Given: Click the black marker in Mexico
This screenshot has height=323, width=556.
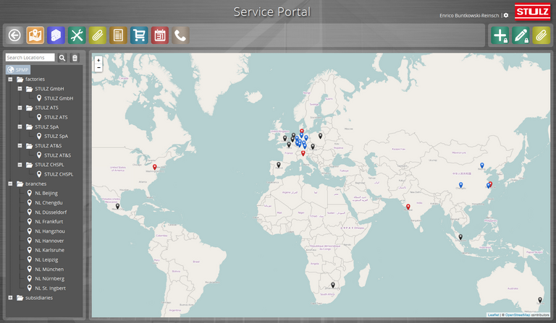Looking at the screenshot, I should tap(117, 206).
